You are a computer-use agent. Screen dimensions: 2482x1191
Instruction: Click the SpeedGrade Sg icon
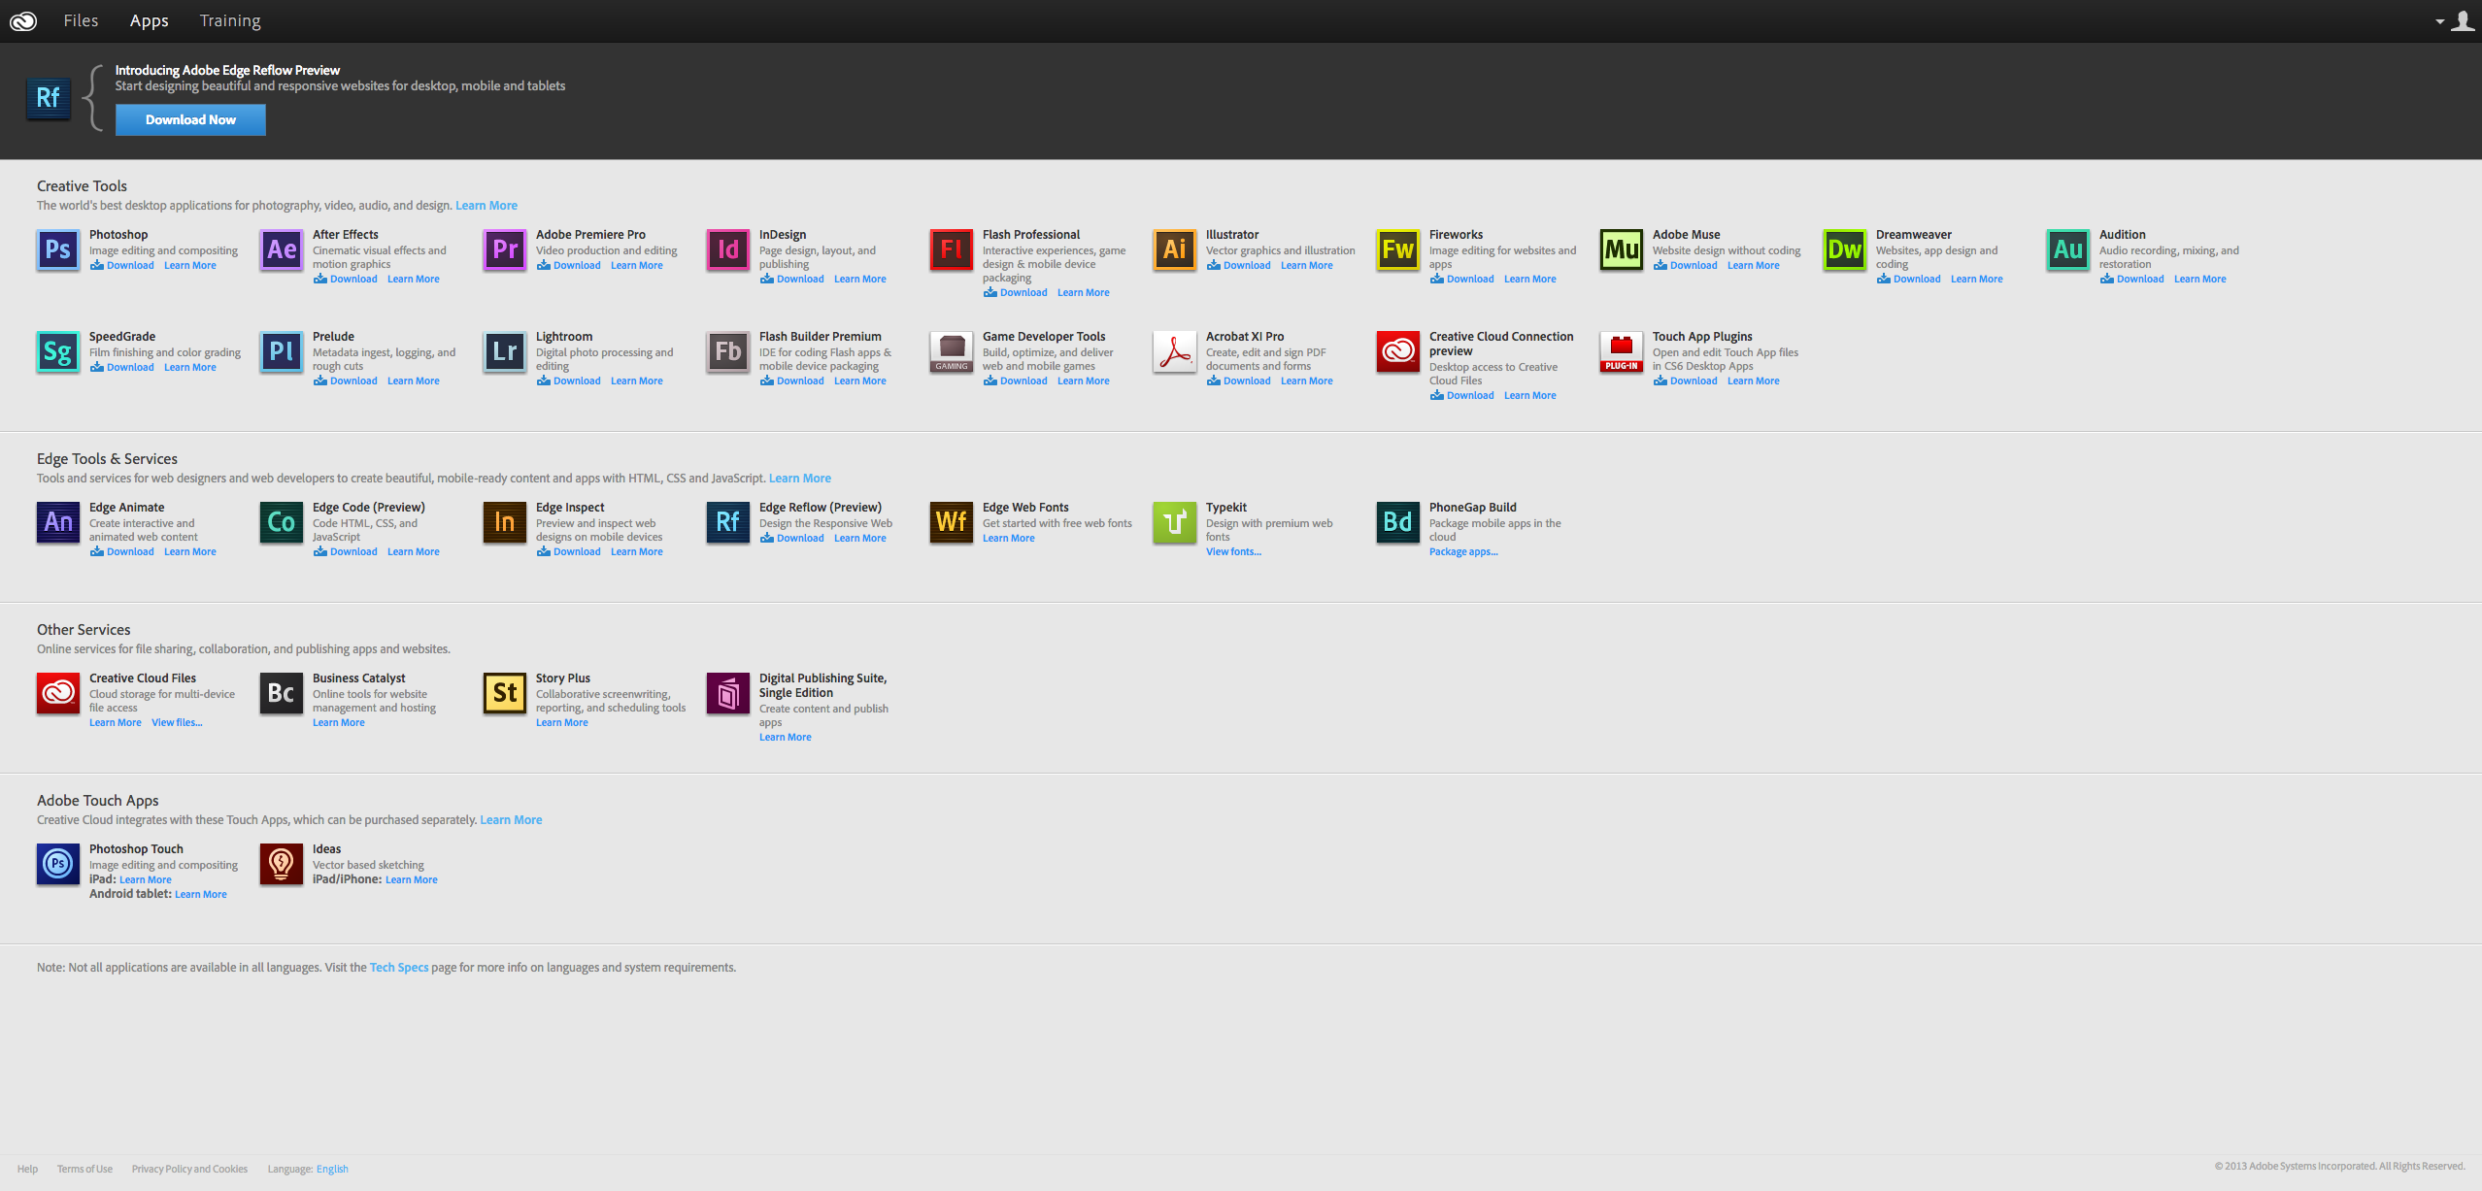(x=58, y=352)
